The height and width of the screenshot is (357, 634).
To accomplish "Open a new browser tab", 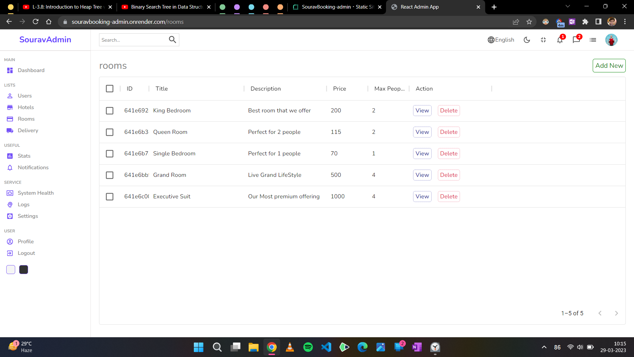I will click(x=494, y=7).
